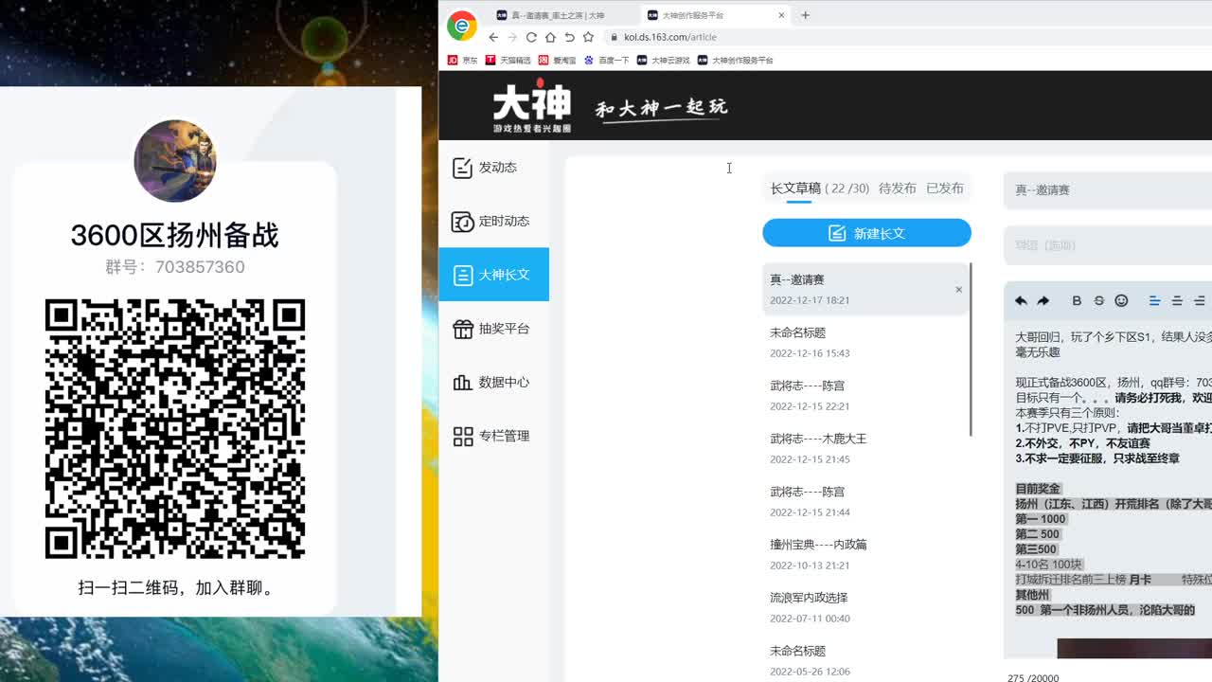Click the browser logo icon
This screenshot has width=1212, height=682.
click(x=462, y=26)
